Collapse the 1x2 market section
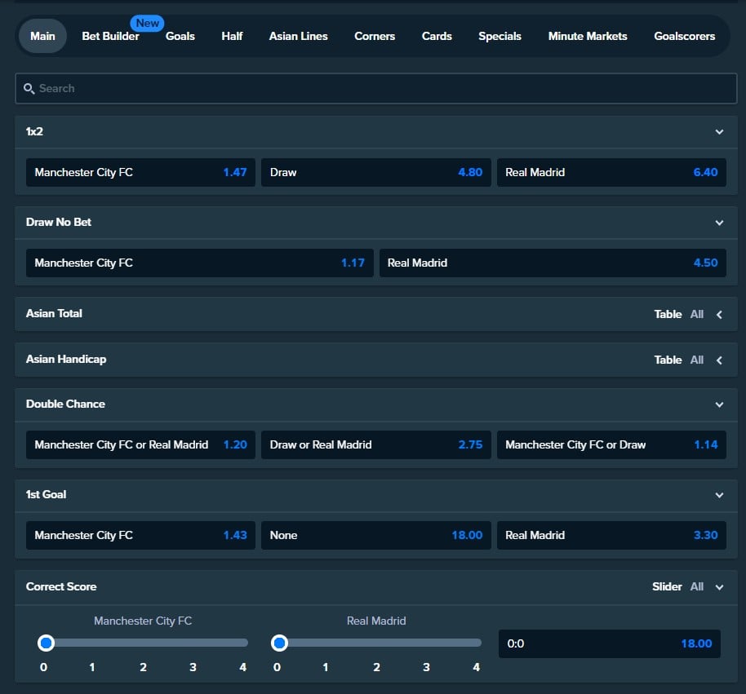Screen dimensions: 746x694 click(719, 132)
